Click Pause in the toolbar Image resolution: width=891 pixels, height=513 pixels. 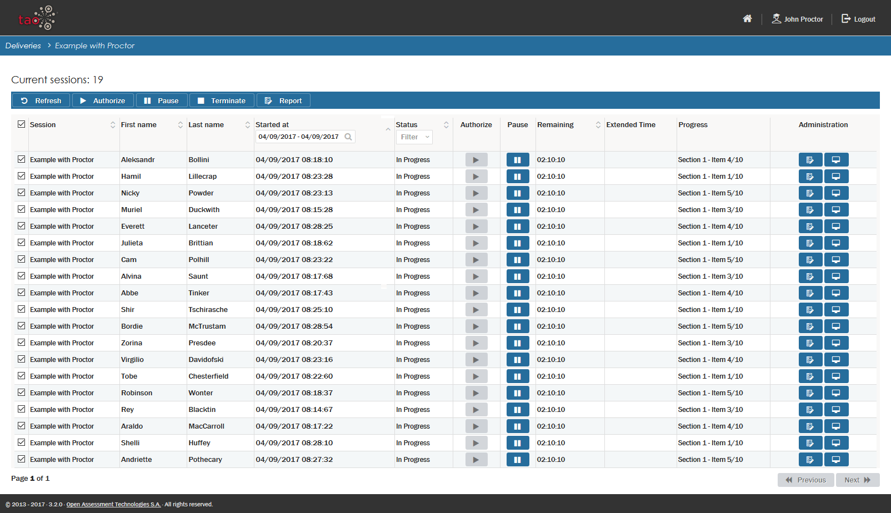[162, 100]
